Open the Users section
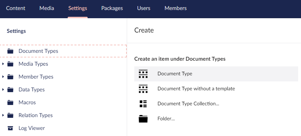Screen dimensions: 301x136 tap(144, 8)
